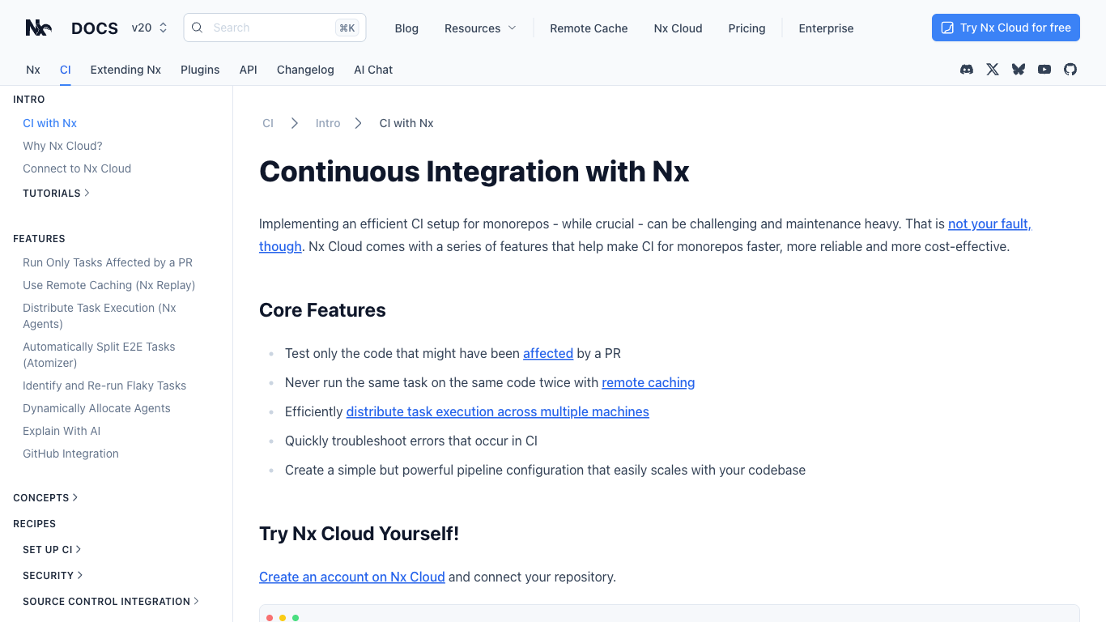The width and height of the screenshot is (1106, 622).
Task: Open Distribute Task Execution (Nx Agents)
Action: pos(100,316)
